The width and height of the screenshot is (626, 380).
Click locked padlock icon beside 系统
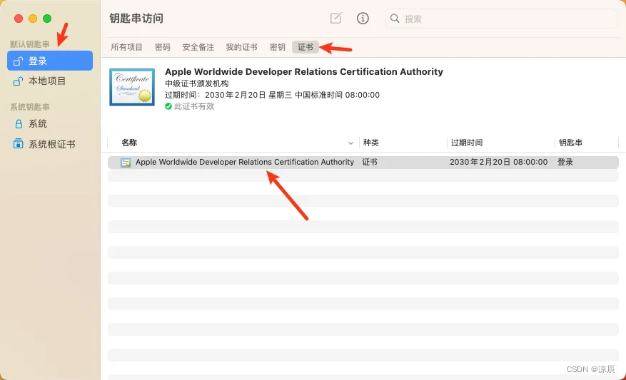click(19, 124)
